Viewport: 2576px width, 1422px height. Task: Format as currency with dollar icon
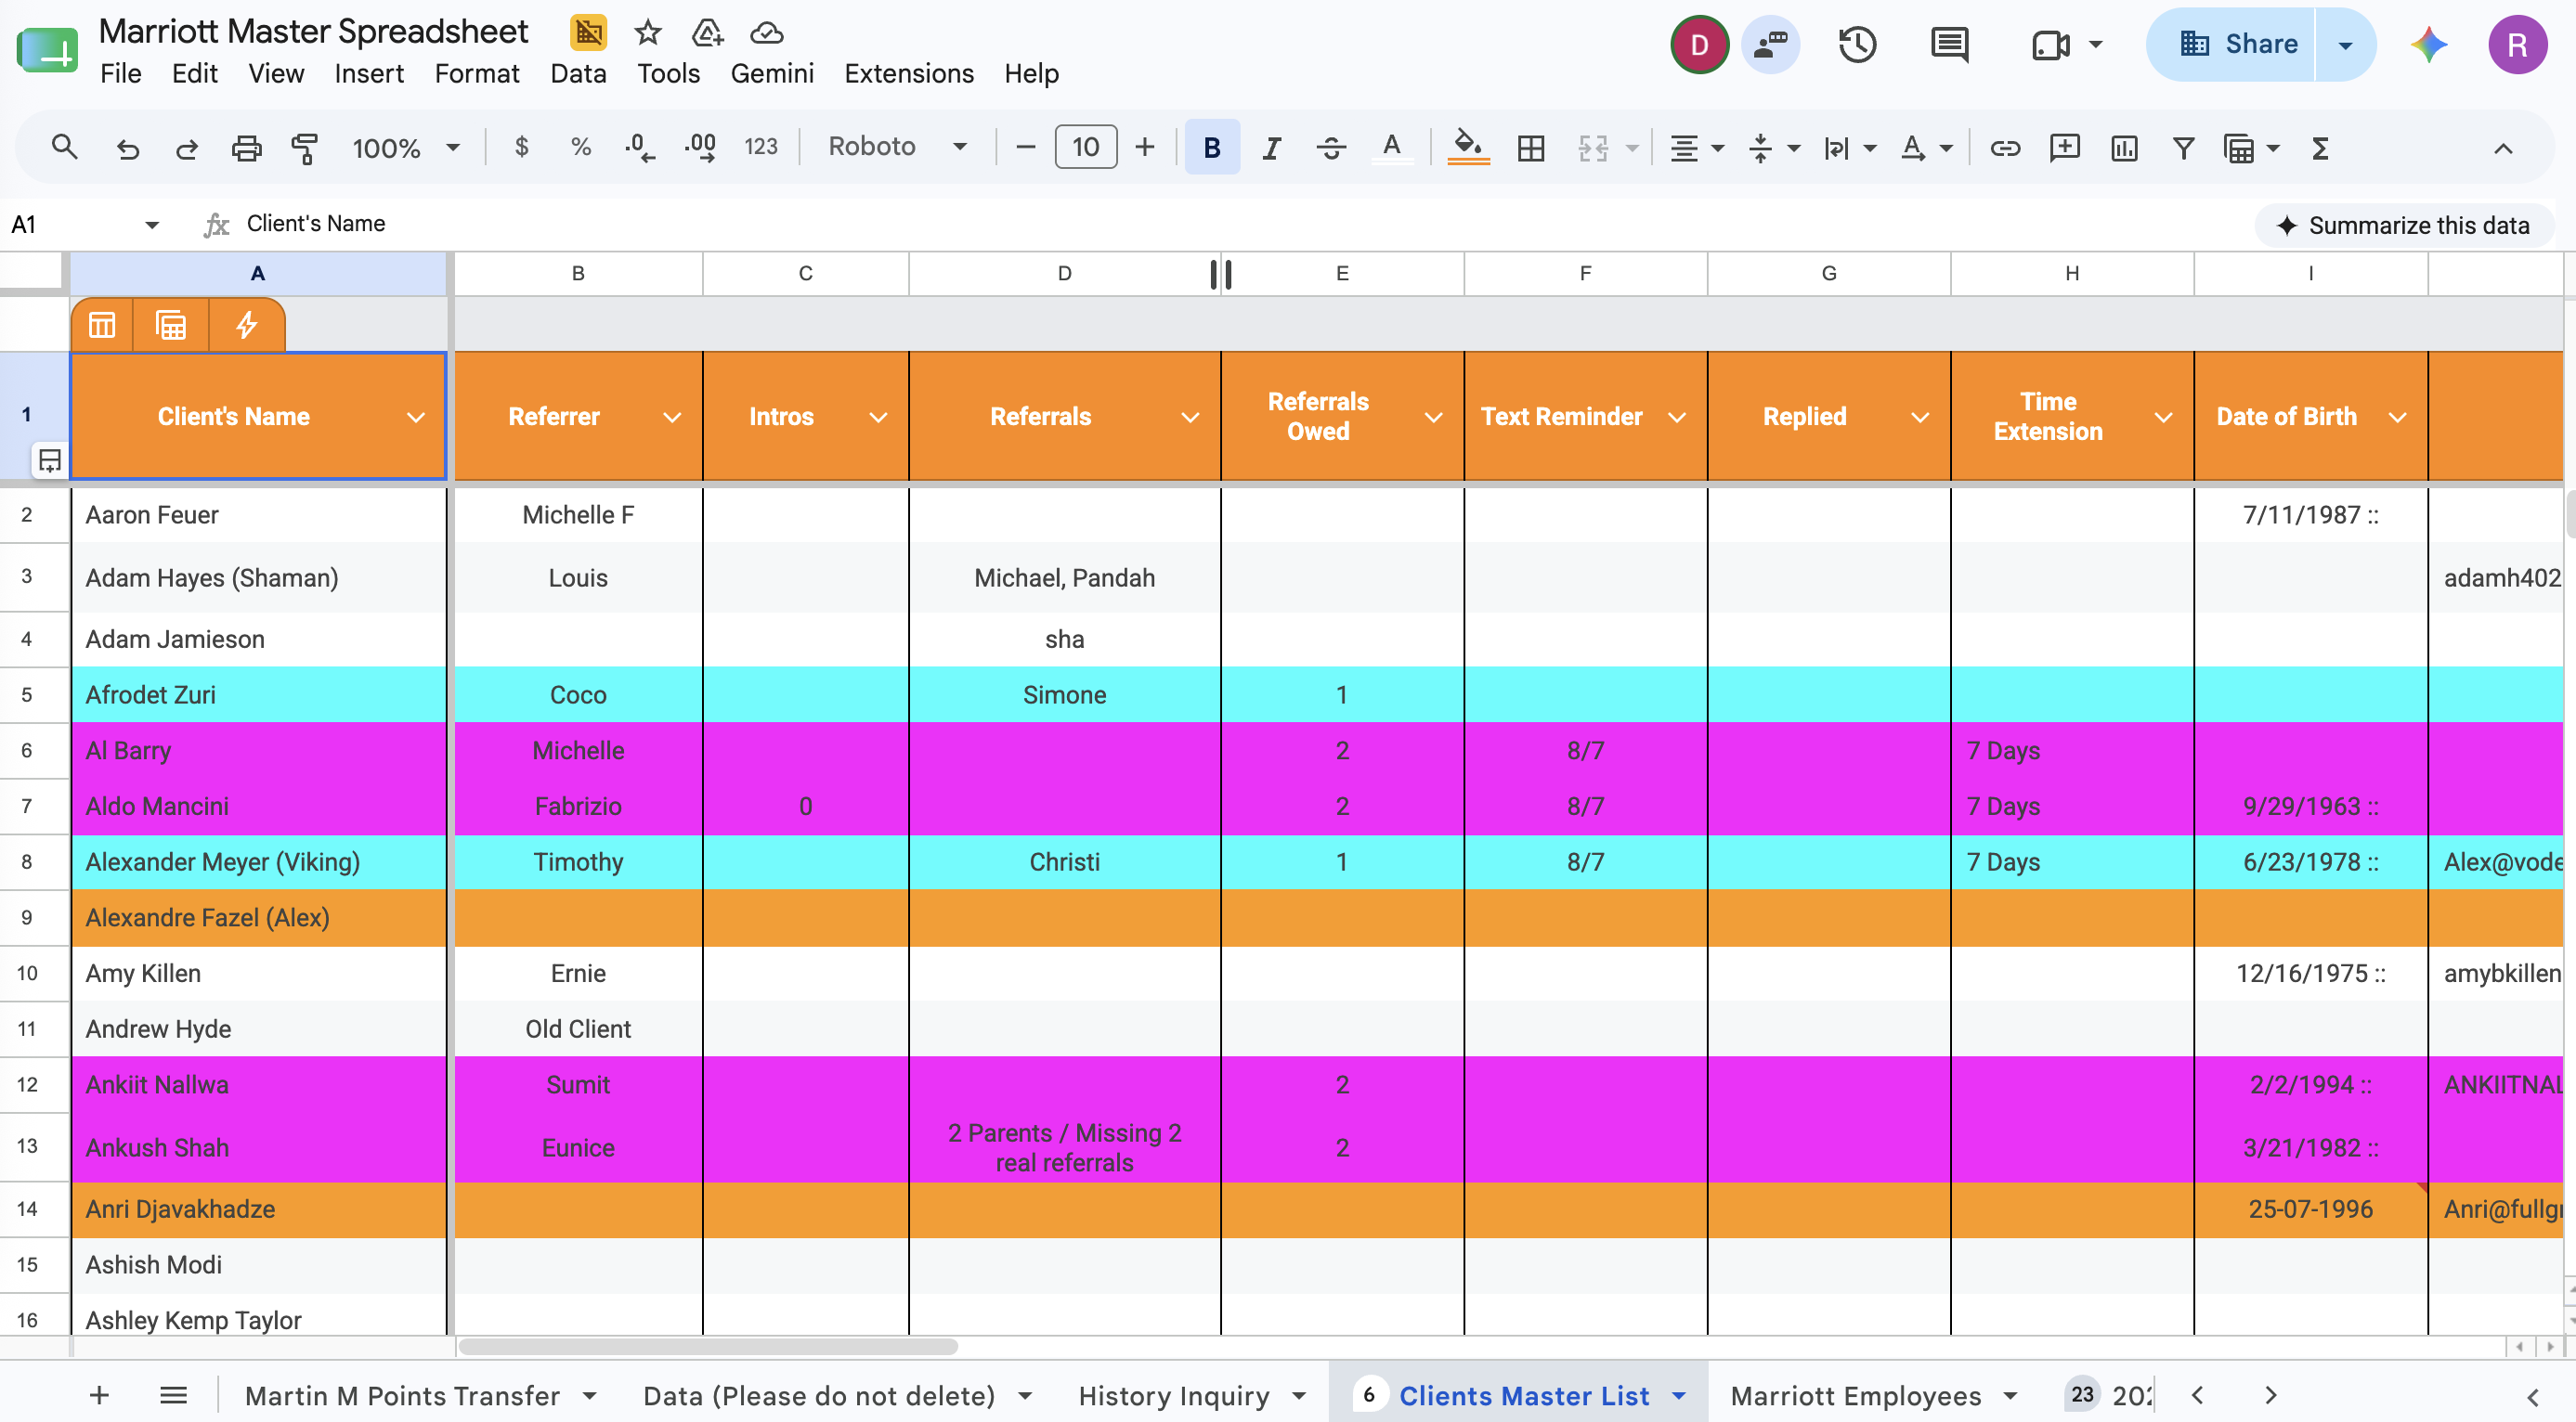click(521, 148)
